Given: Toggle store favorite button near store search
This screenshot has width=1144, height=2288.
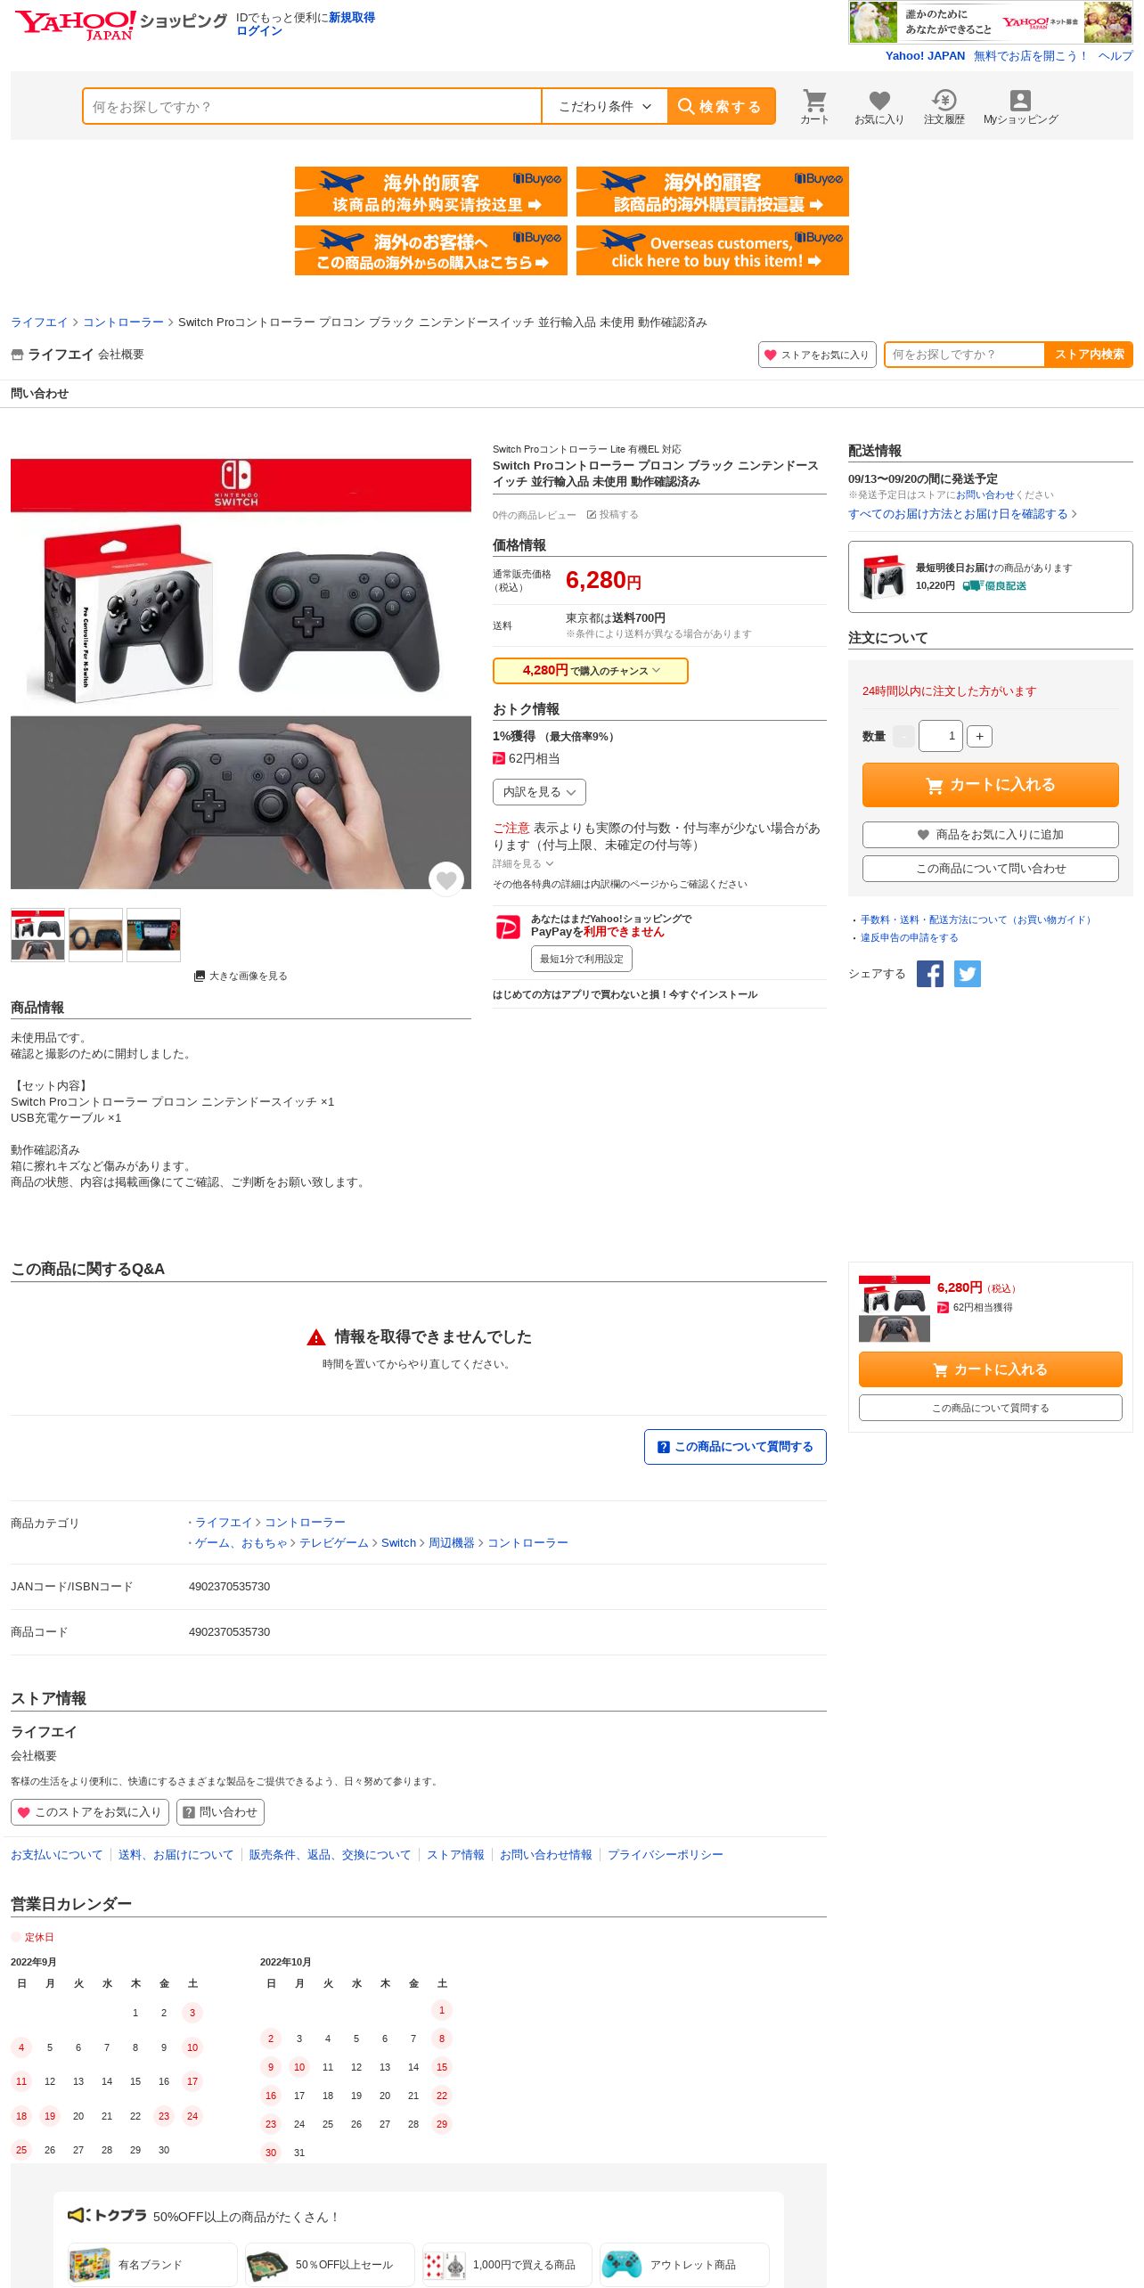Looking at the screenshot, I should (817, 355).
